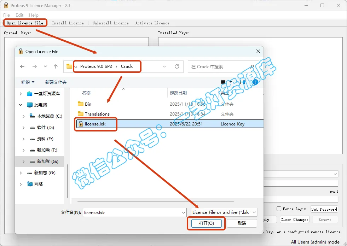
Task: Refresh the Crack folder listing
Action: pos(177,66)
